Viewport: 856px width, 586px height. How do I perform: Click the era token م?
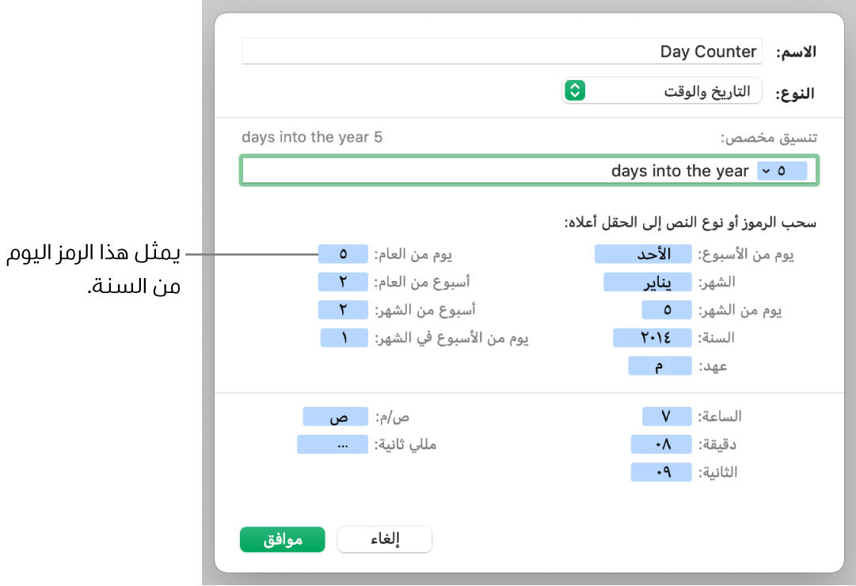pyautogui.click(x=660, y=366)
